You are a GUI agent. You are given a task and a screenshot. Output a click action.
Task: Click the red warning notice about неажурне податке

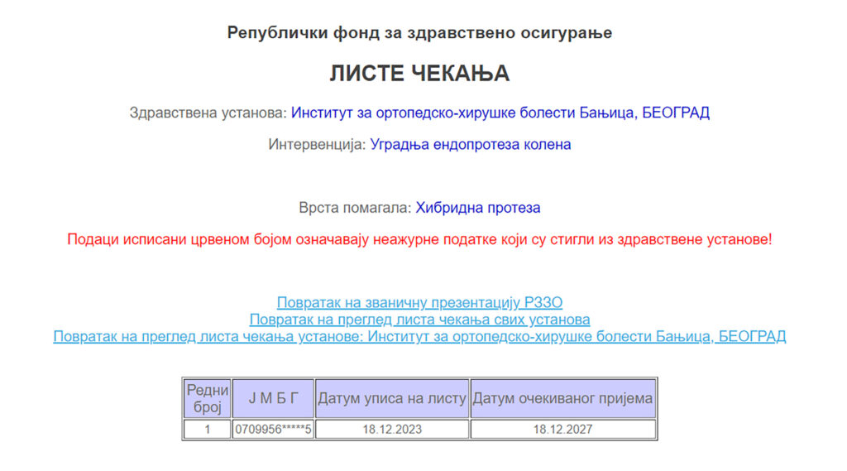pos(419,240)
